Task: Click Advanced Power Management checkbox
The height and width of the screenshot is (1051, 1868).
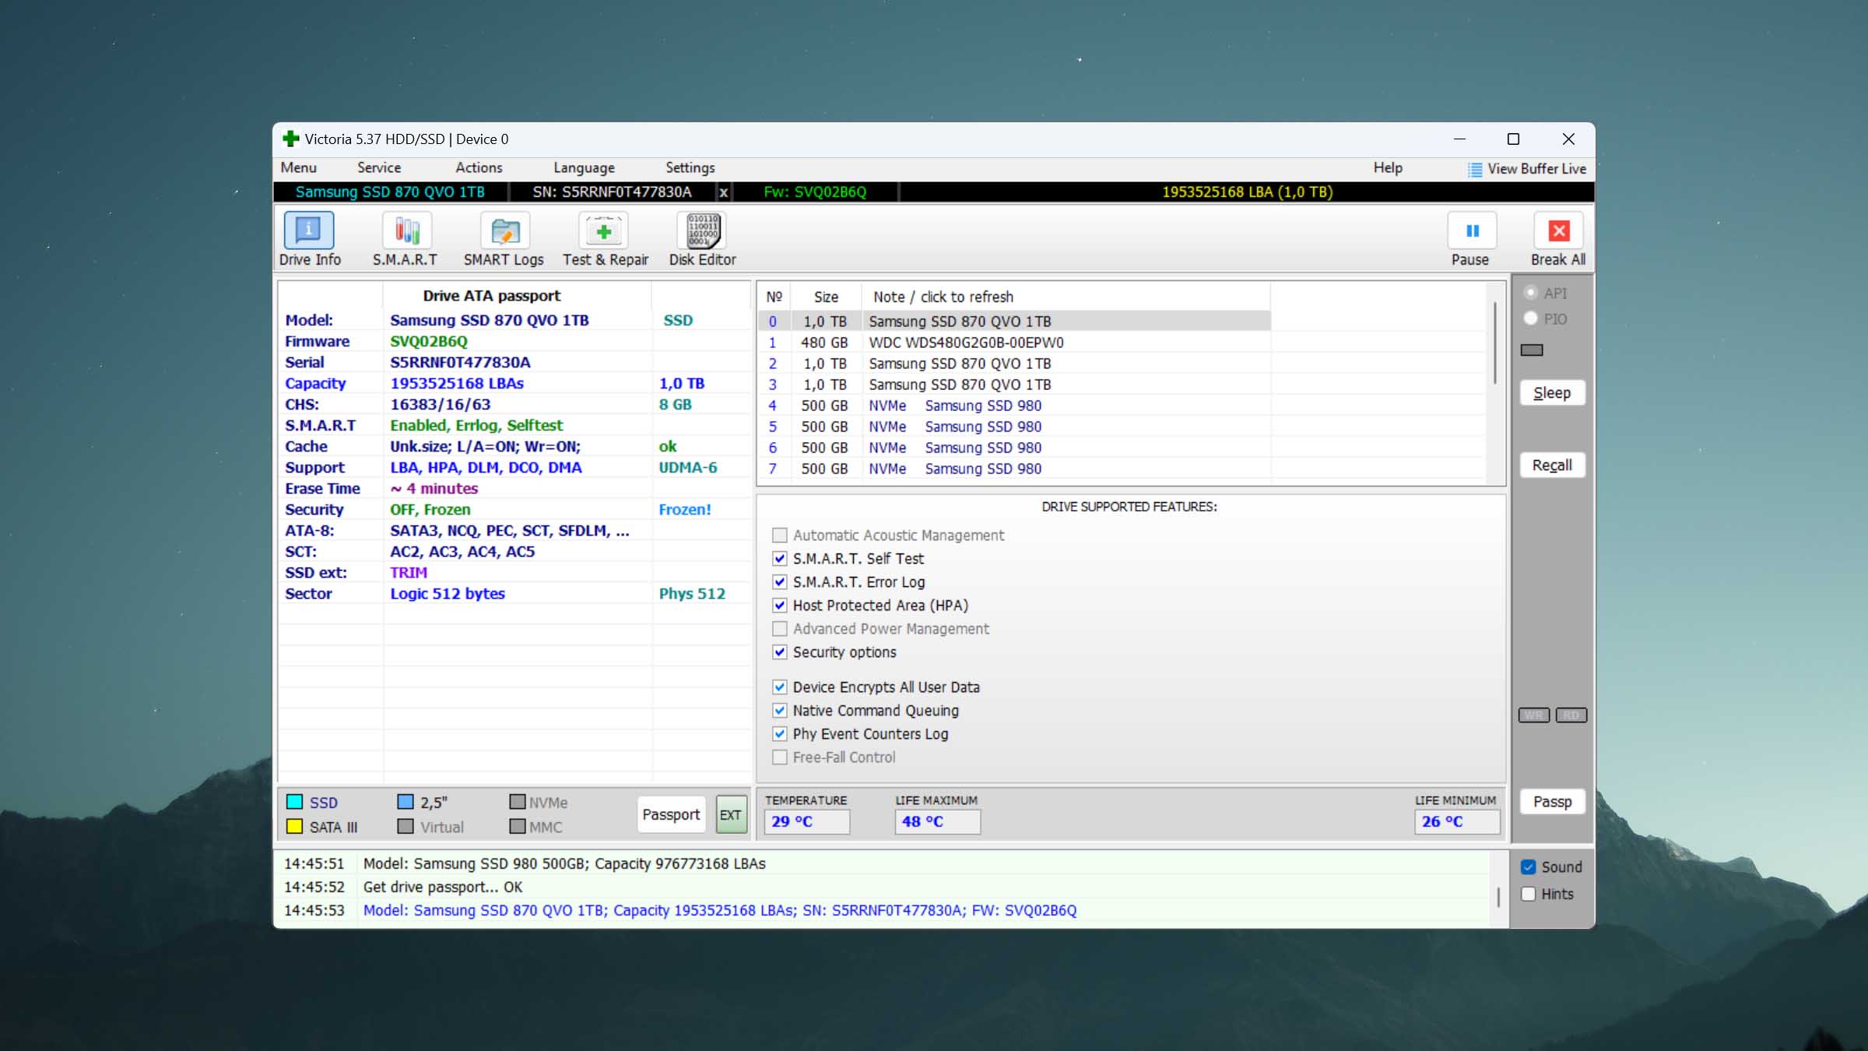Action: pyautogui.click(x=779, y=628)
